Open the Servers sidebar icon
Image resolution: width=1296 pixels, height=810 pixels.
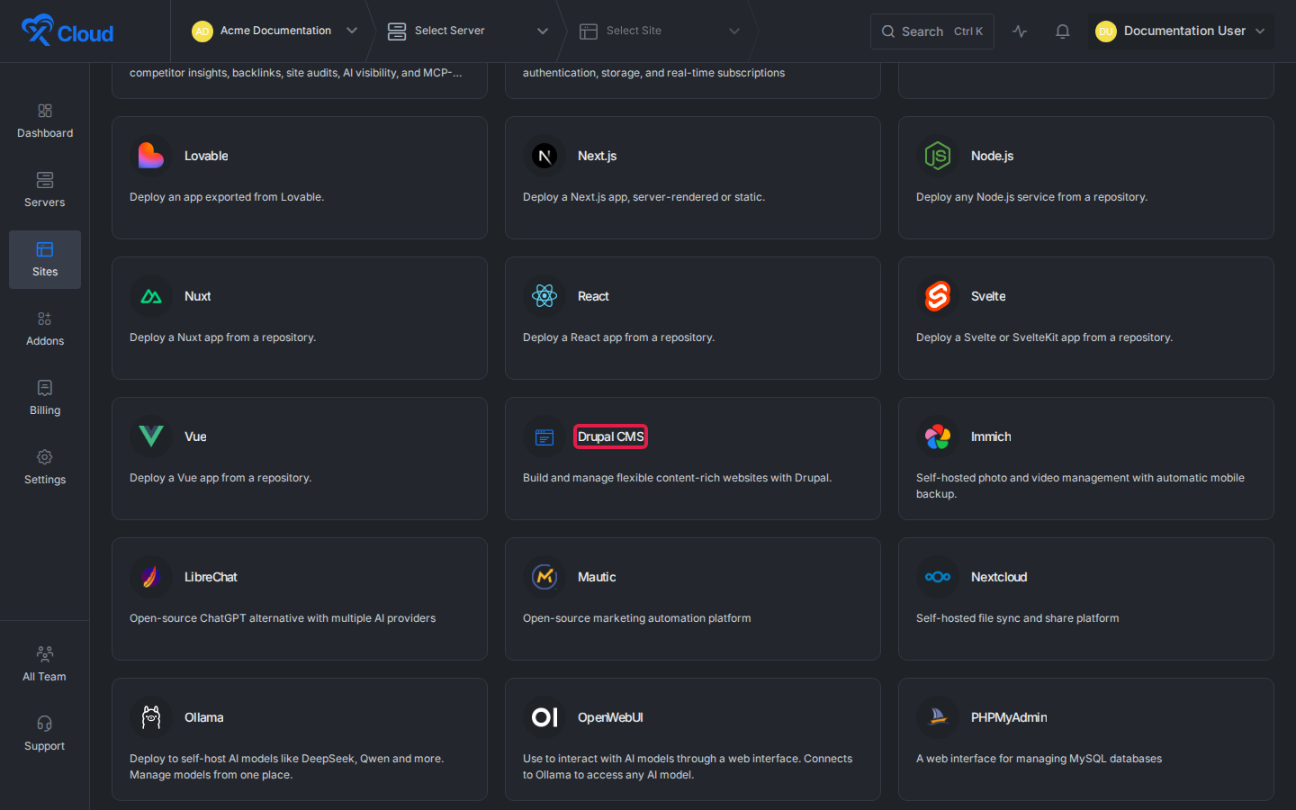[x=45, y=180]
